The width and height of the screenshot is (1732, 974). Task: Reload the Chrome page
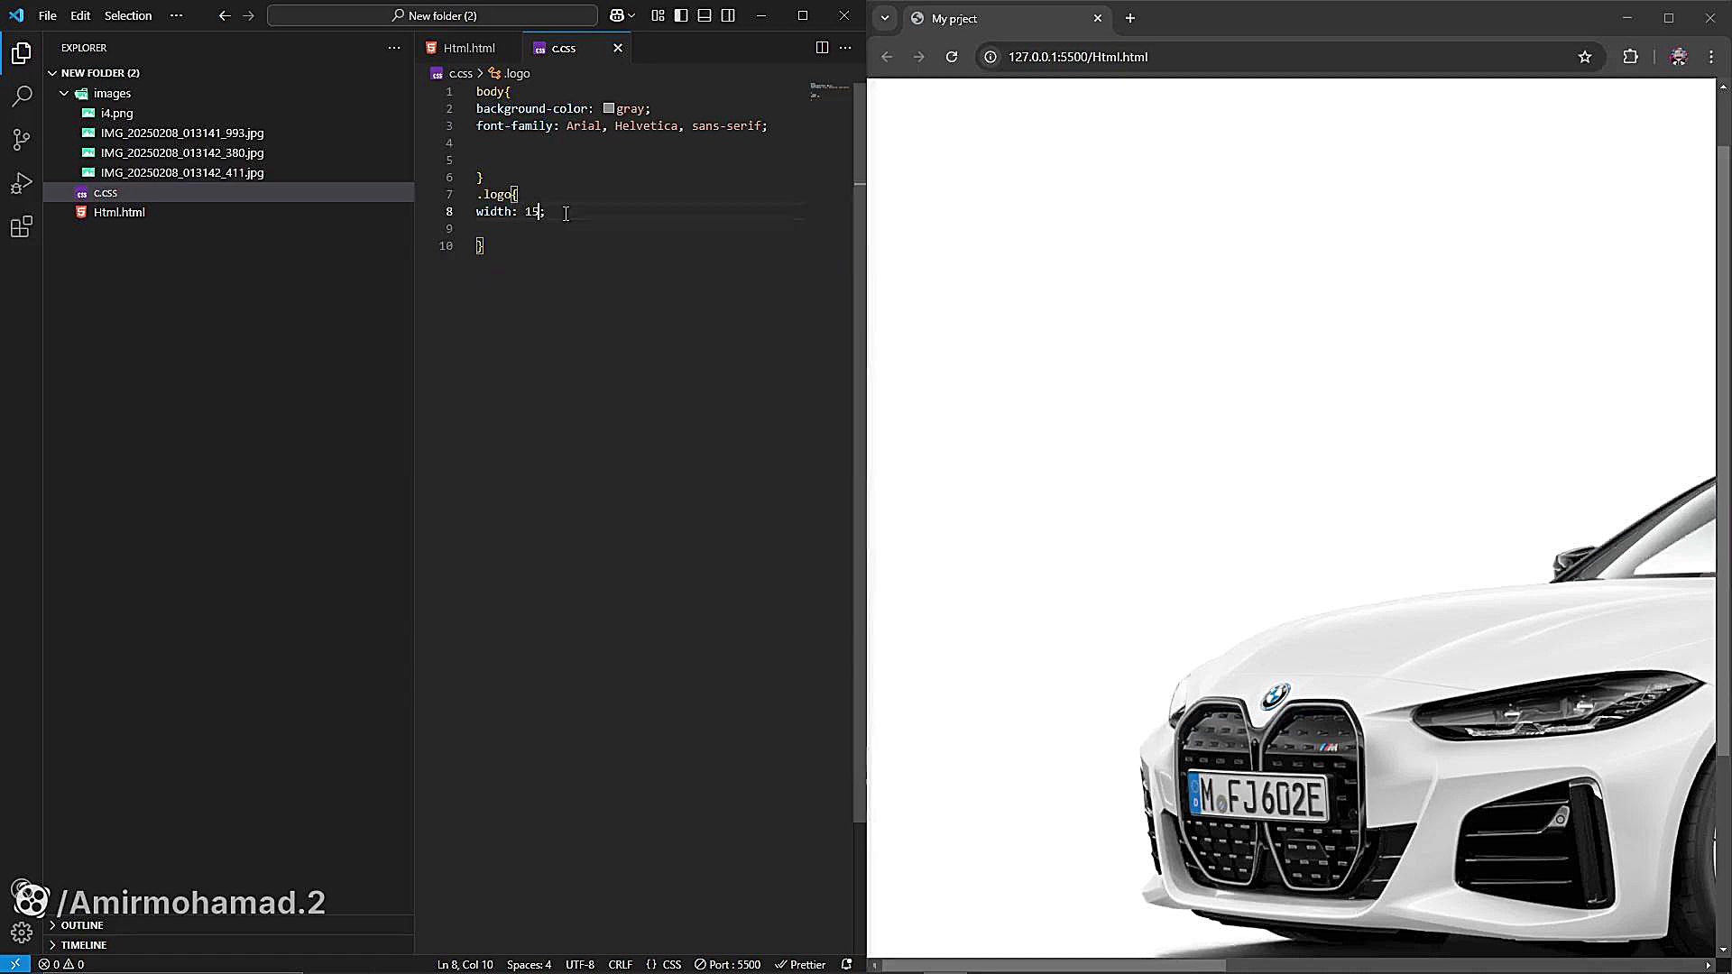[x=952, y=57]
